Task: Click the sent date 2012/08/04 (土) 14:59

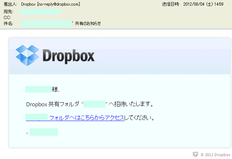Action: pyautogui.click(x=203, y=4)
